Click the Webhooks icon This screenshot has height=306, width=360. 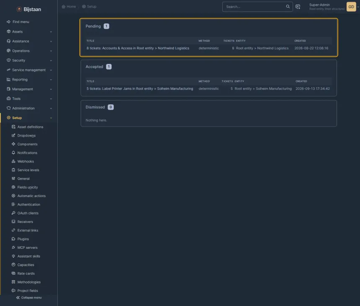tap(13, 161)
